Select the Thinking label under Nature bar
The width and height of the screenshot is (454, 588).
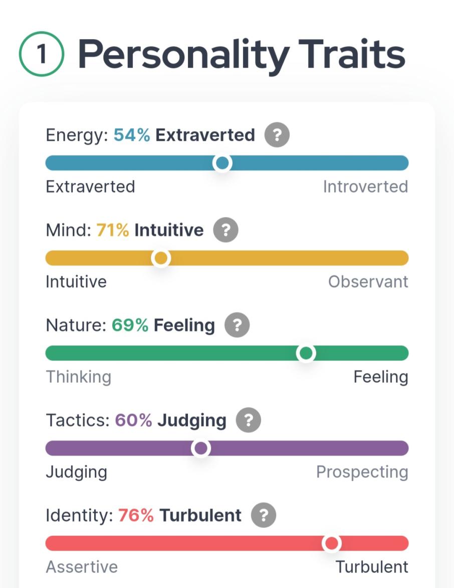point(79,376)
